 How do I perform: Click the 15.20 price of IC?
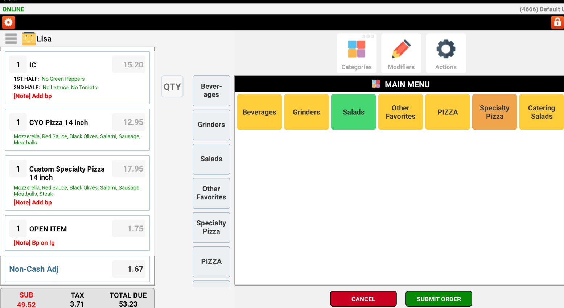129,65
